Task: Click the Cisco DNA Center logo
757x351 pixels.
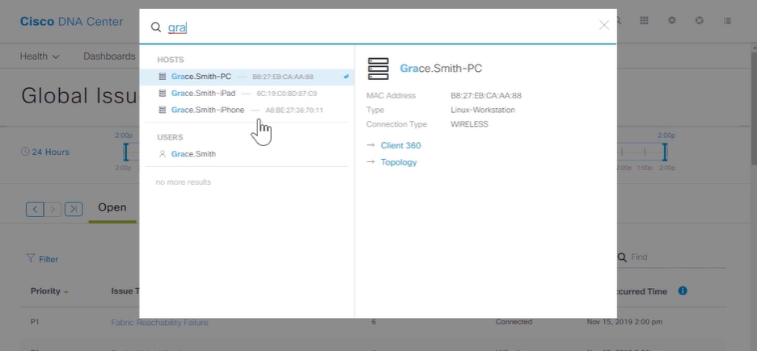Action: pyautogui.click(x=71, y=22)
